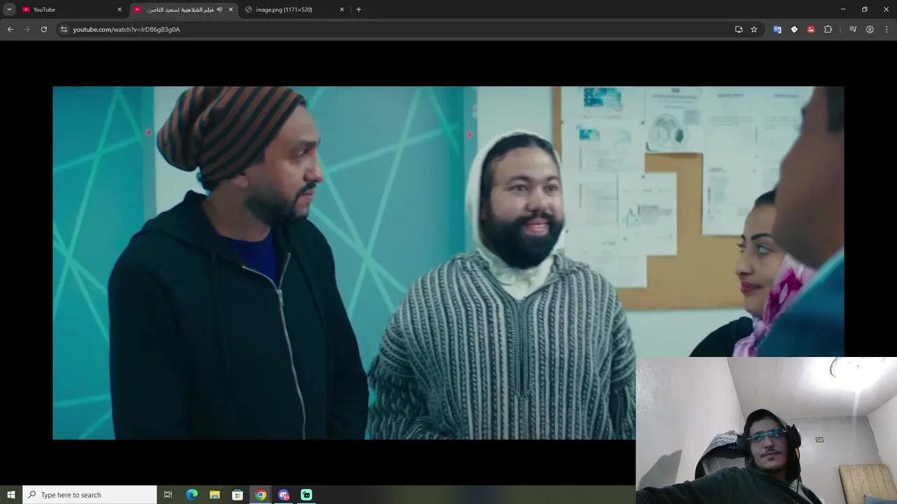
Task: Open the Windows Start menu
Action: [11, 495]
